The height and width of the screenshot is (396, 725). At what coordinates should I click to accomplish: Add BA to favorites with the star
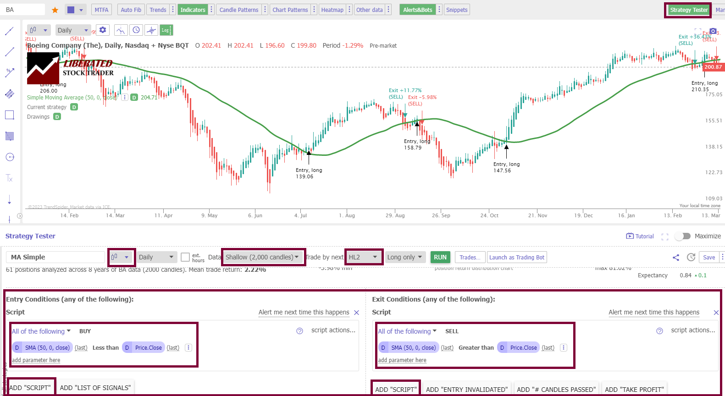55,10
